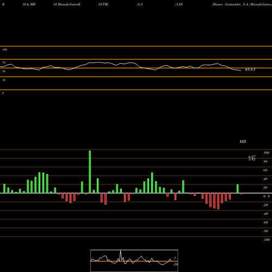Click the MR axis label -20
Screen dimensions: 272x272
point(265,205)
